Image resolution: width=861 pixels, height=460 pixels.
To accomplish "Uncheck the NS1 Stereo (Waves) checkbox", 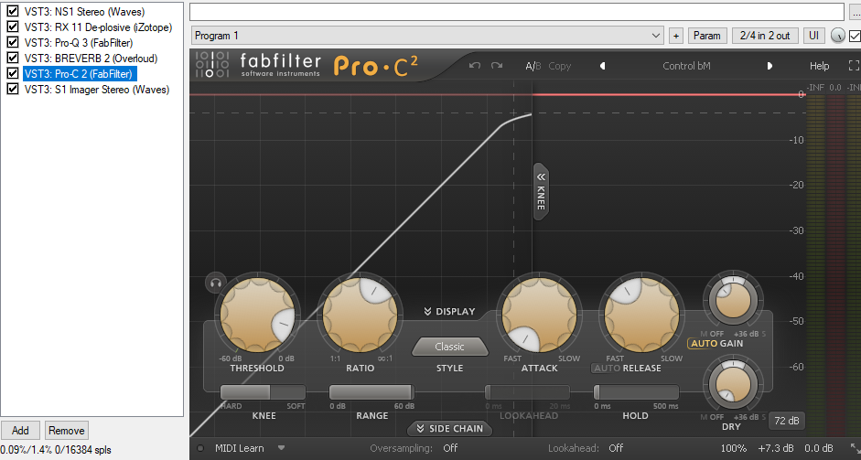I will 13,11.
